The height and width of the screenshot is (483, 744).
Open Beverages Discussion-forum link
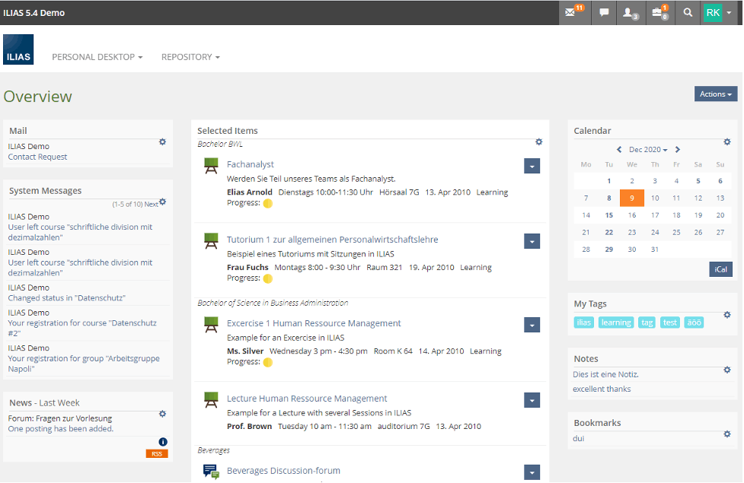point(283,470)
